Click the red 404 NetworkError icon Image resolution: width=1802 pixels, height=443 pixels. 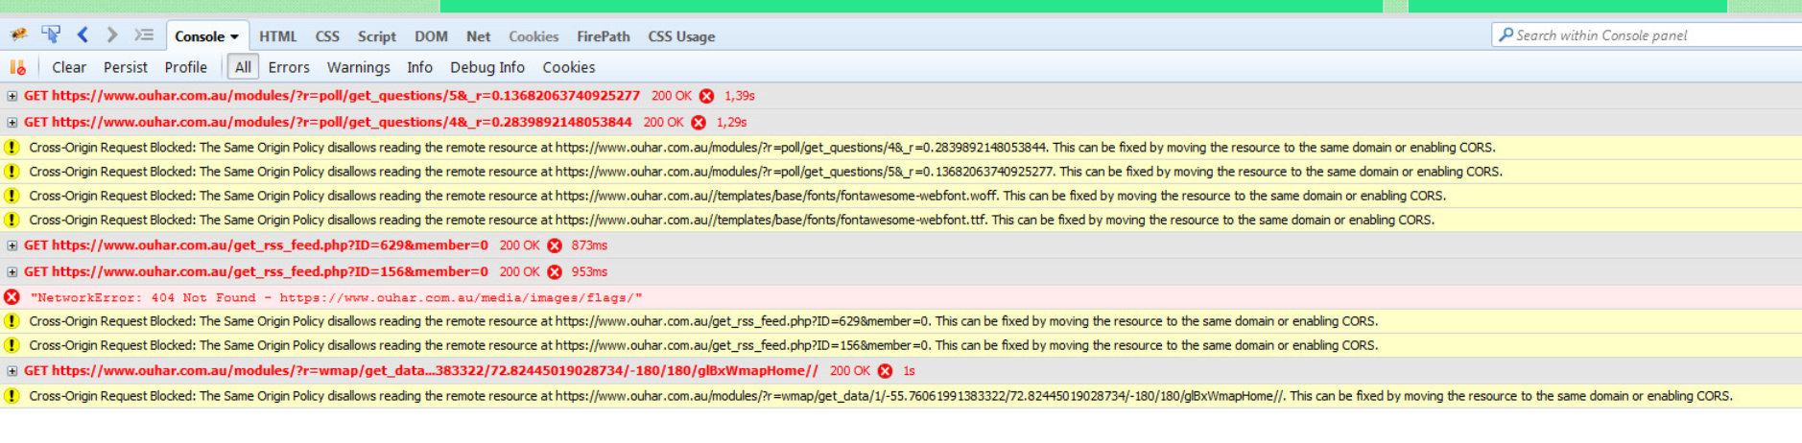(12, 297)
